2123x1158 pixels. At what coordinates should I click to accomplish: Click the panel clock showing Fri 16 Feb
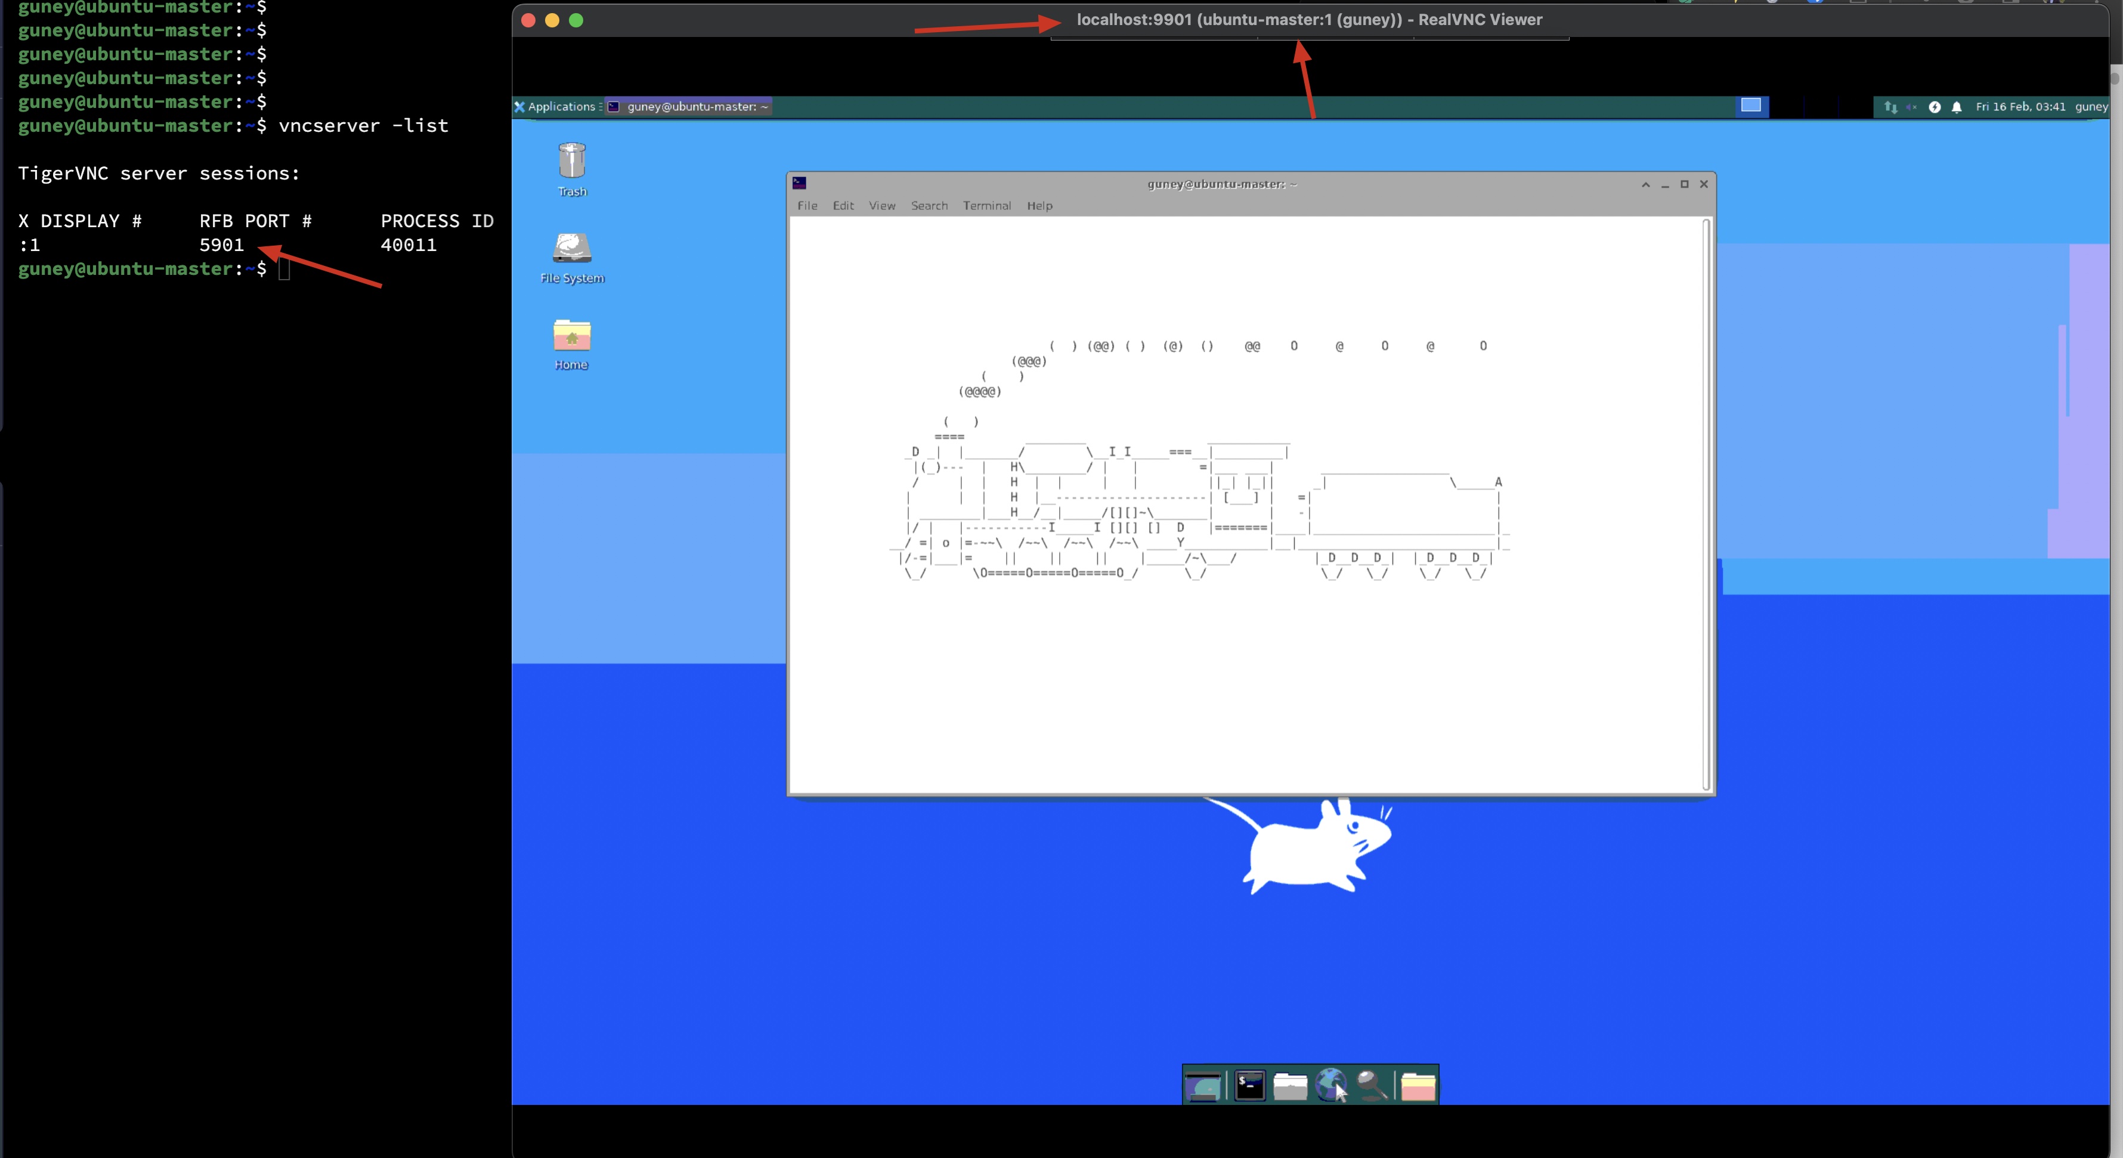pos(2021,106)
